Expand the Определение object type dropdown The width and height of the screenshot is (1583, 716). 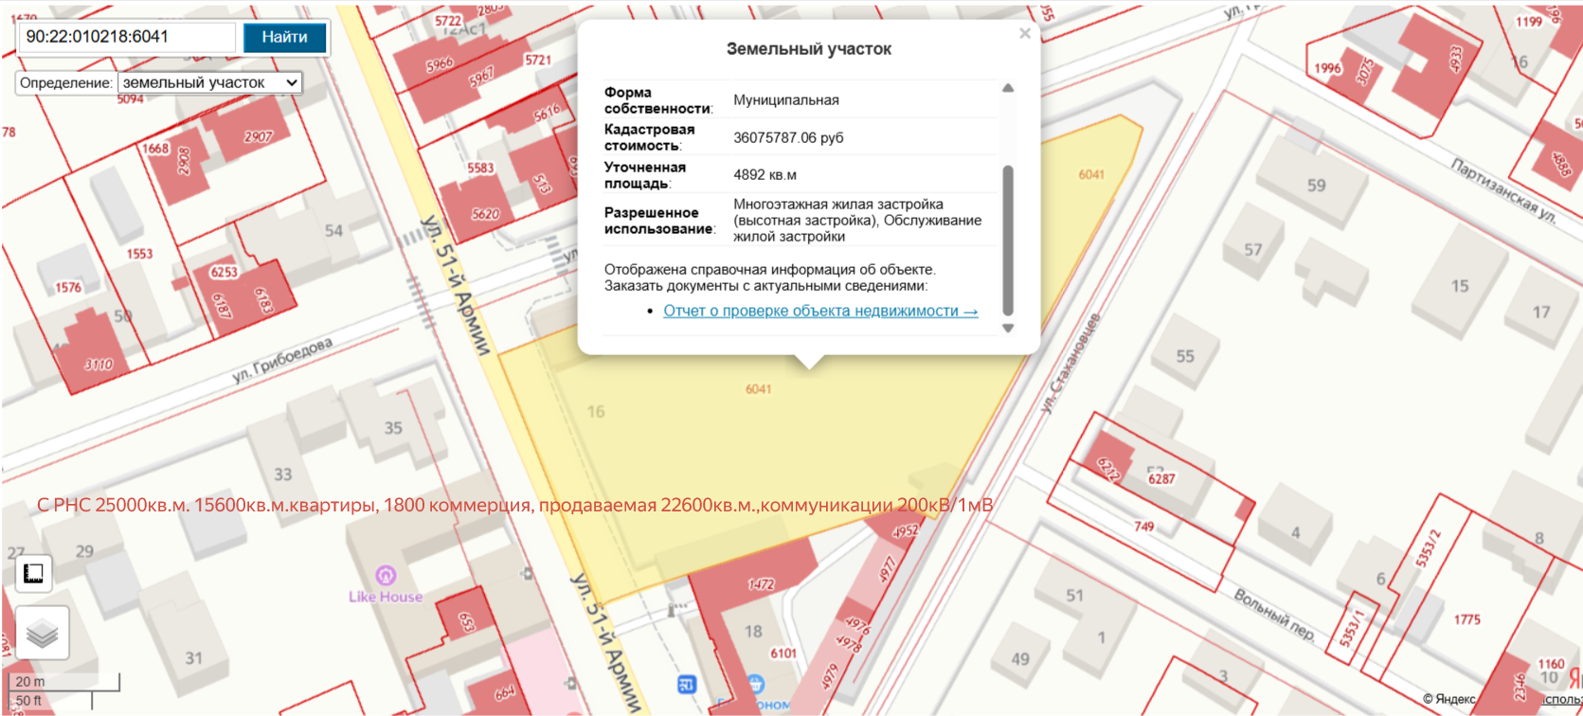(210, 83)
